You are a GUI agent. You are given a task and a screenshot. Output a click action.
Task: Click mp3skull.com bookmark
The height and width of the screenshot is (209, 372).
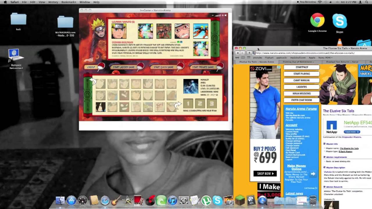coord(298,57)
